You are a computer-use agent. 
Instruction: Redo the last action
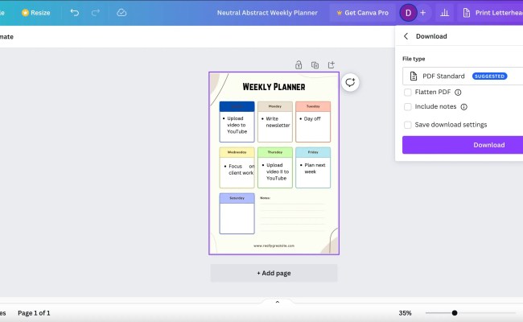coord(96,13)
